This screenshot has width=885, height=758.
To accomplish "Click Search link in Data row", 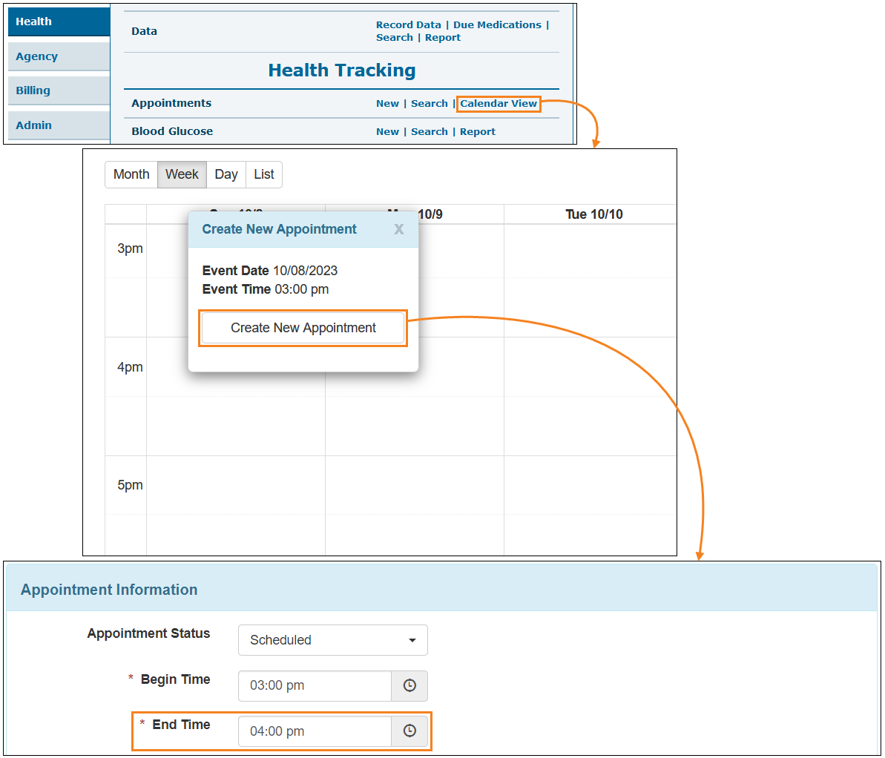I will (395, 37).
